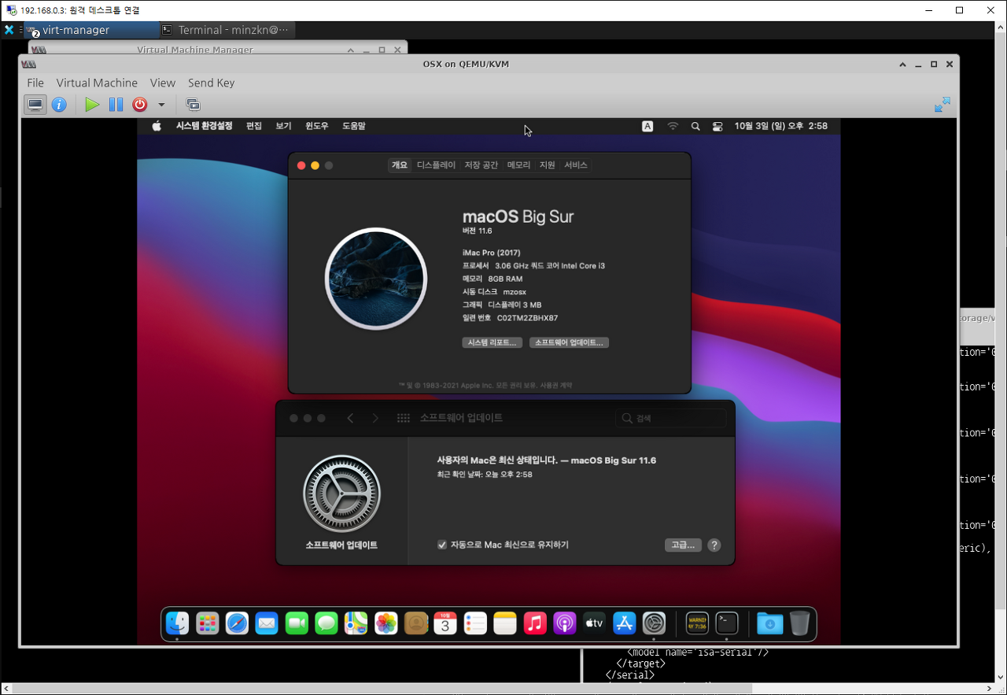1007x695 pixels.
Task: Open Notes app in the dock
Action: click(505, 623)
